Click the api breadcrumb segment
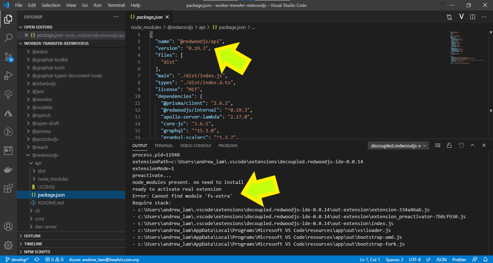This screenshot has height=263, width=493. 202,27
